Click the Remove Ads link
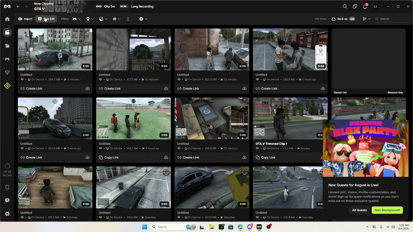Viewport: 413px width, 232px height. click(395, 92)
